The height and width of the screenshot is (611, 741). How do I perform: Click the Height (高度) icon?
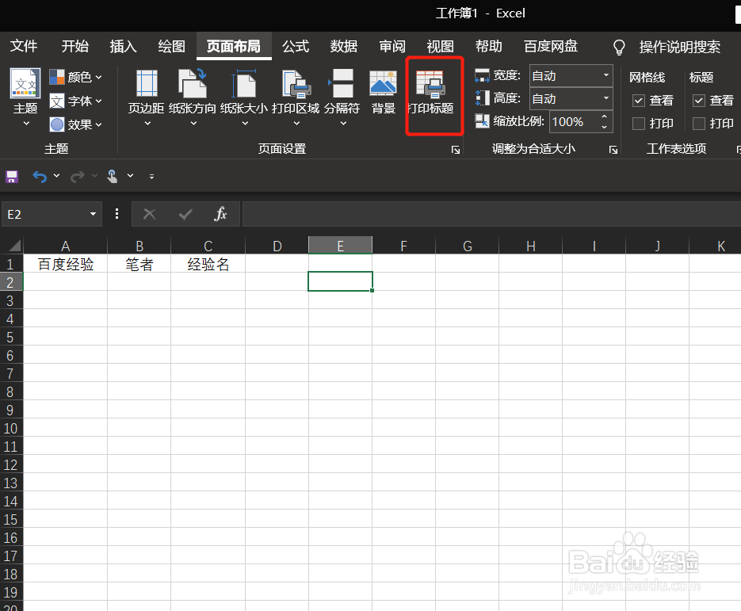482,98
